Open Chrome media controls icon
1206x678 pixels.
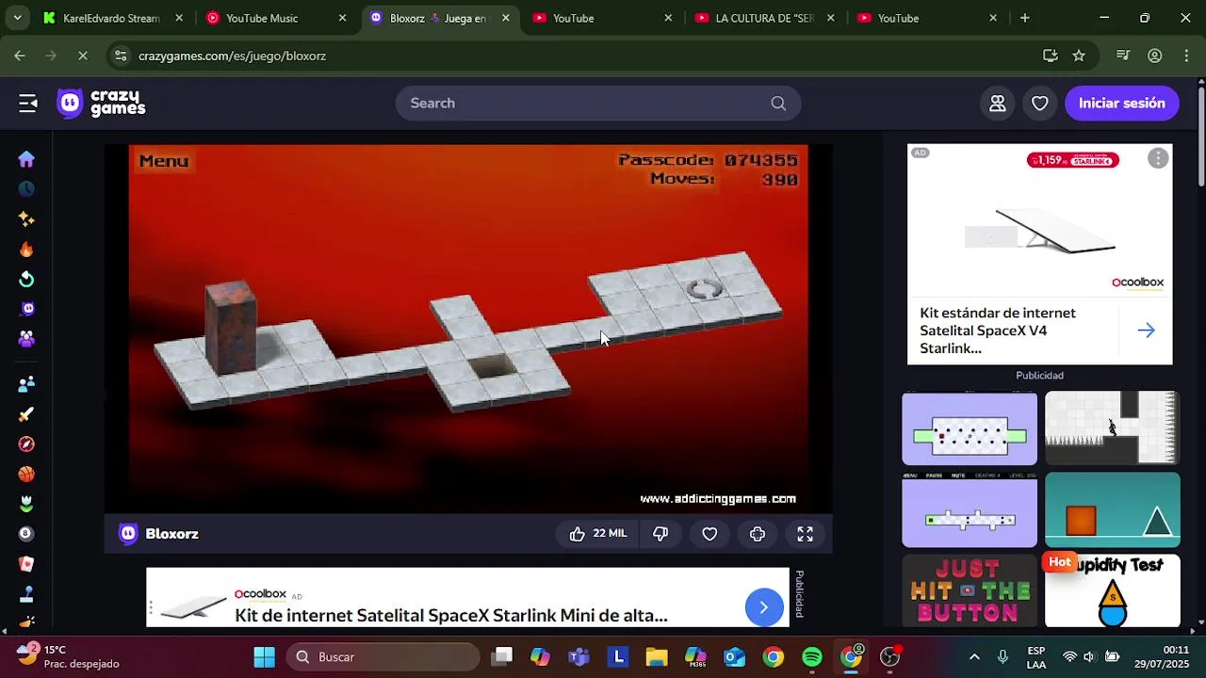tap(1123, 56)
